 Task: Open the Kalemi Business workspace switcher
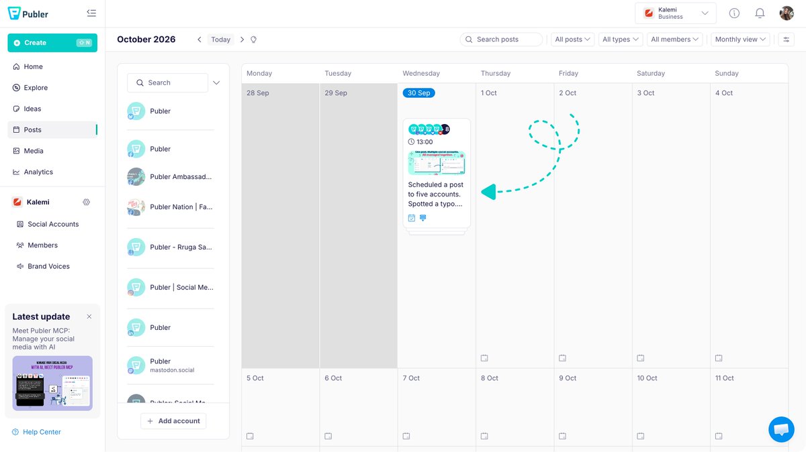click(x=676, y=13)
